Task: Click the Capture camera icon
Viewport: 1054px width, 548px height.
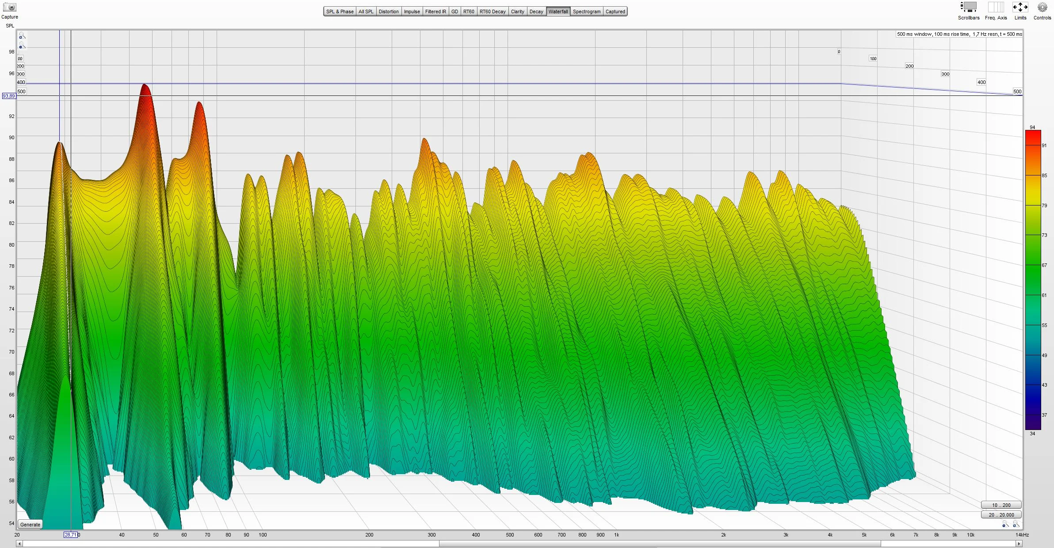Action: click(9, 8)
